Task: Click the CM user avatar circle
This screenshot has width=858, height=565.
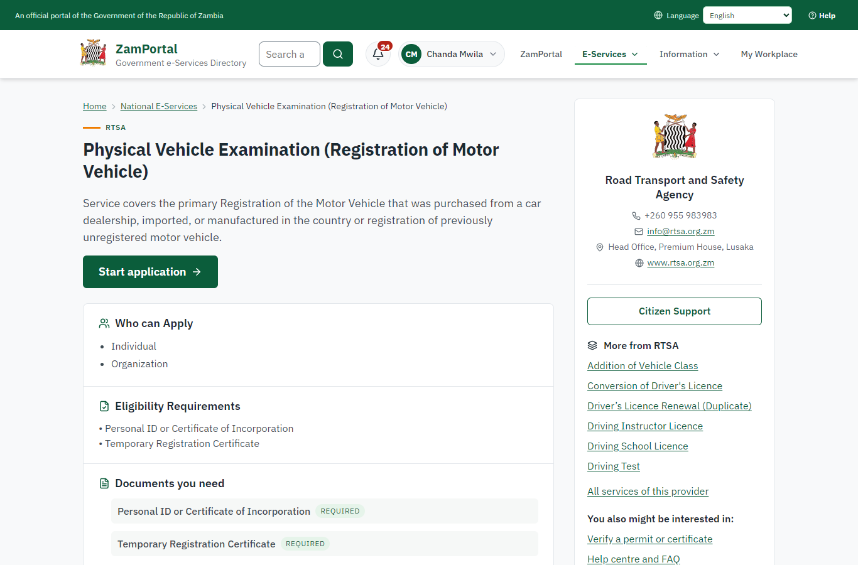Action: coord(411,54)
